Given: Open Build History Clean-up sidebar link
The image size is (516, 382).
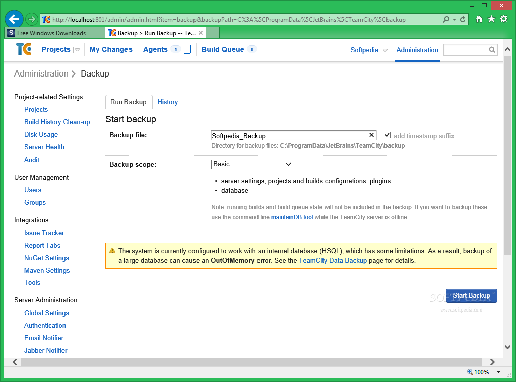Looking at the screenshot, I should [x=57, y=122].
